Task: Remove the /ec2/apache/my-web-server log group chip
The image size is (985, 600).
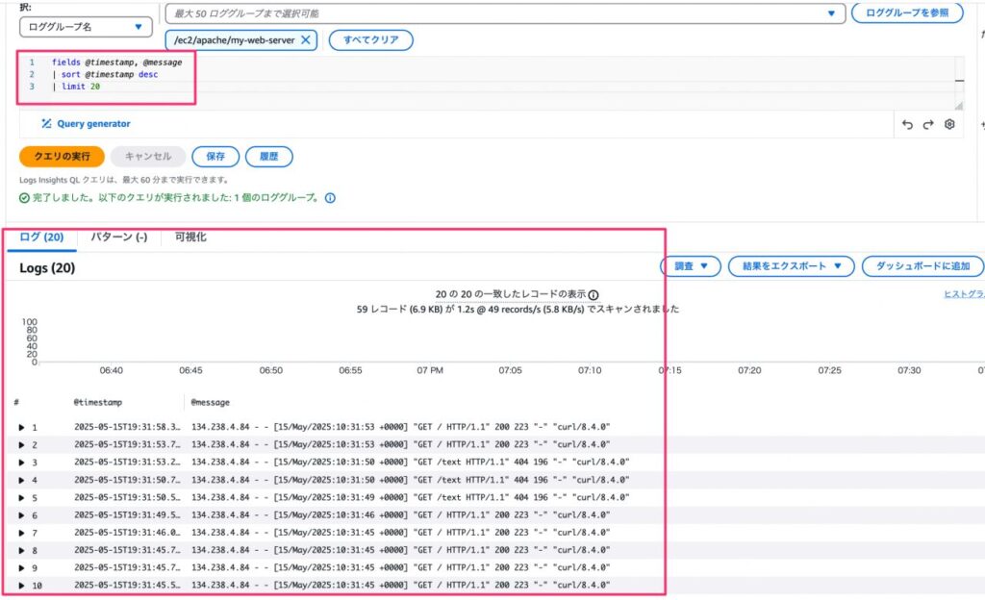Action: tap(306, 40)
